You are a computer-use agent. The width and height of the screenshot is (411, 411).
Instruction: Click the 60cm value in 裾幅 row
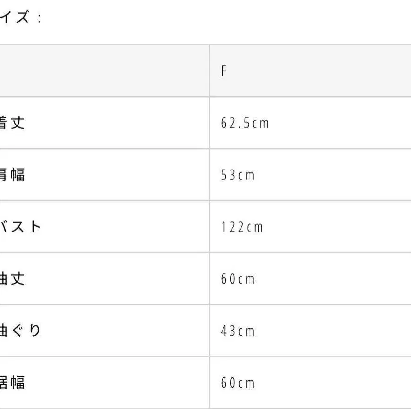[238, 383]
